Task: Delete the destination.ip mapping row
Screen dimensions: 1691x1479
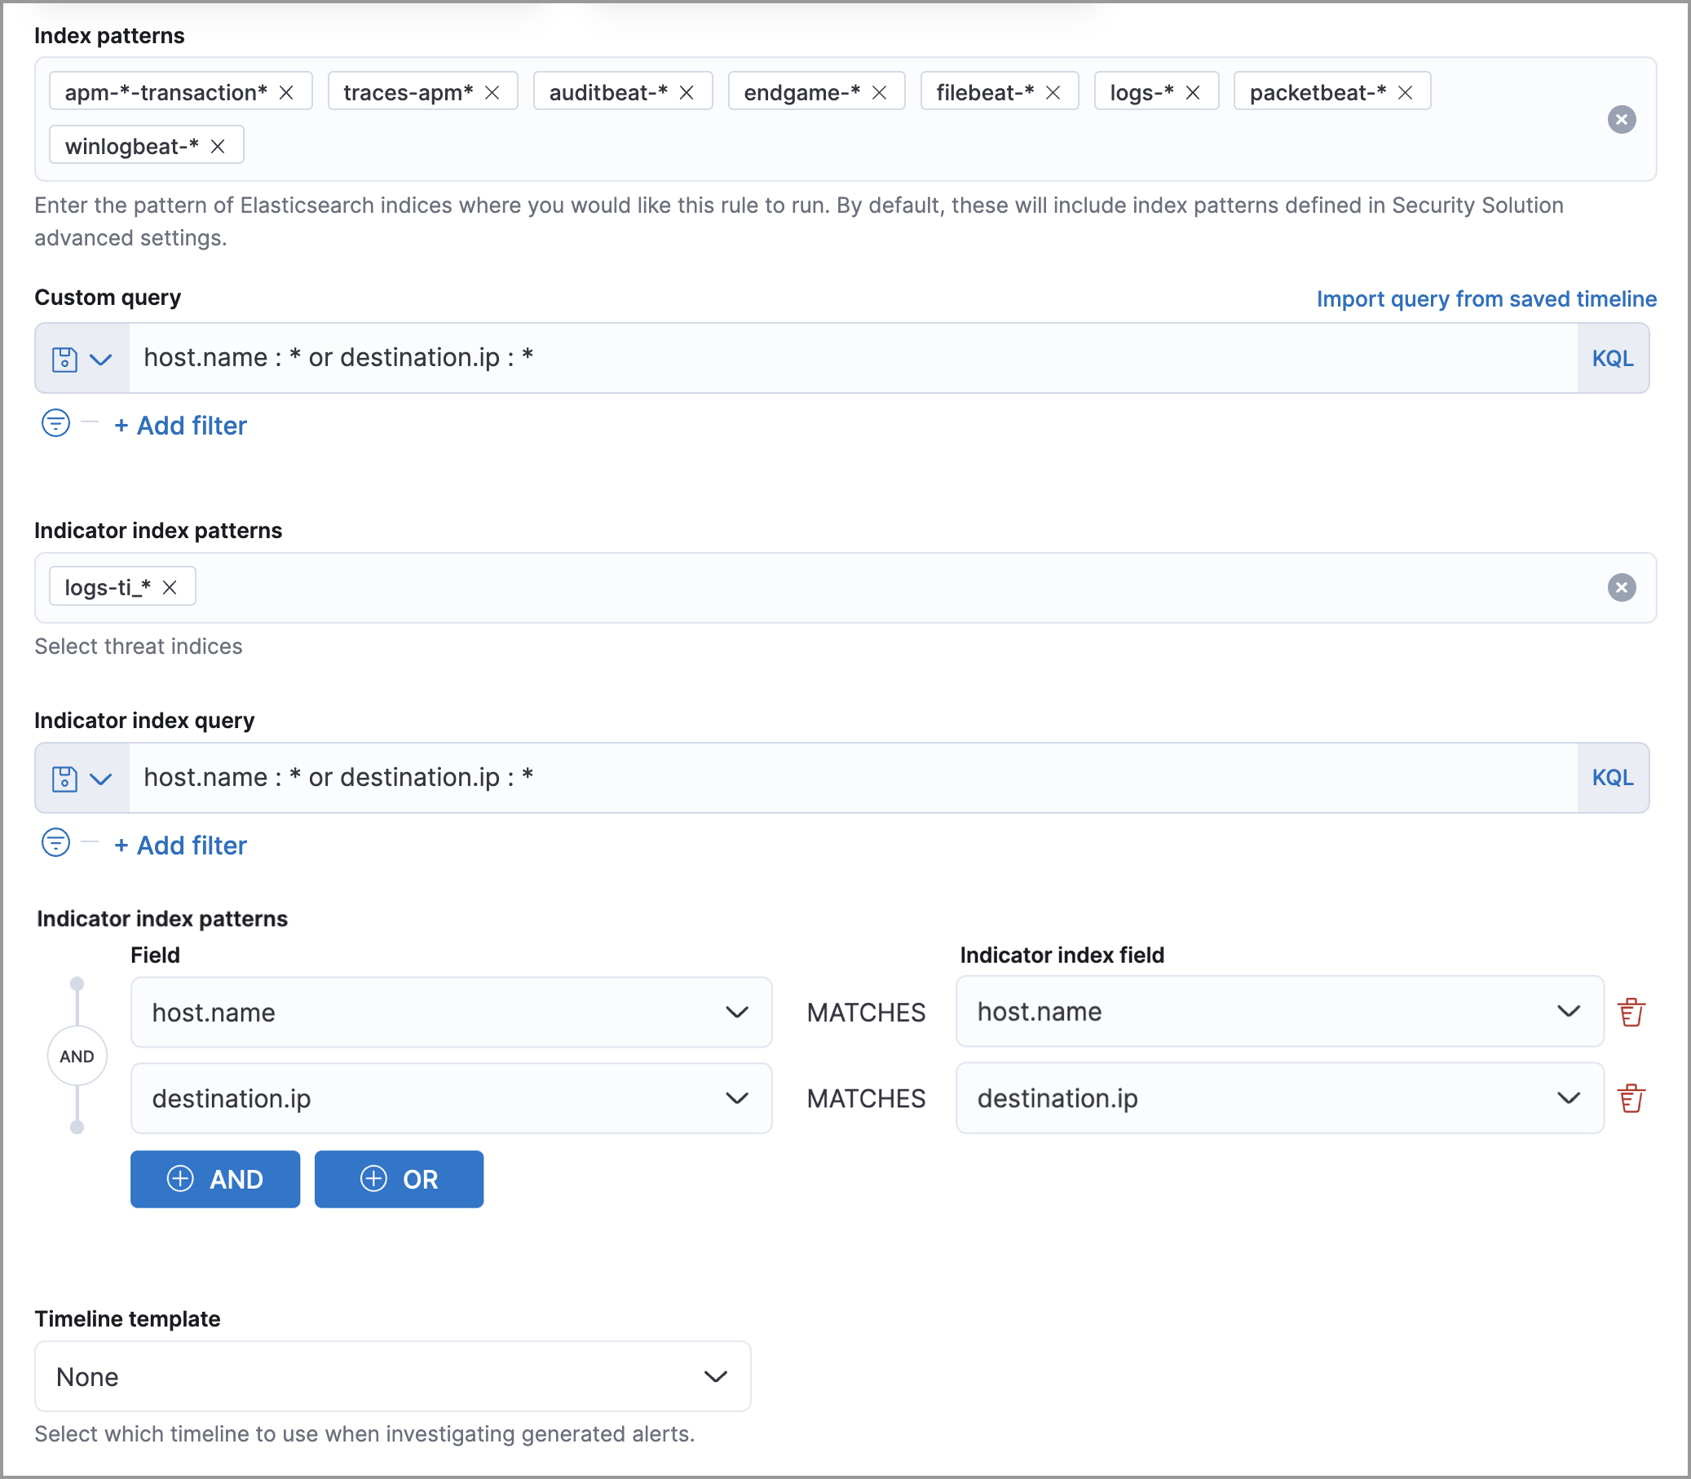Action: (1631, 1098)
